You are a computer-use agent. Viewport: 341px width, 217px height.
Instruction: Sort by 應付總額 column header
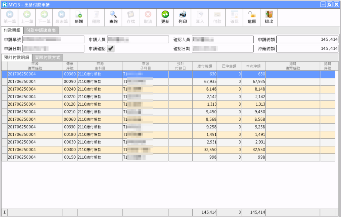point(205,66)
